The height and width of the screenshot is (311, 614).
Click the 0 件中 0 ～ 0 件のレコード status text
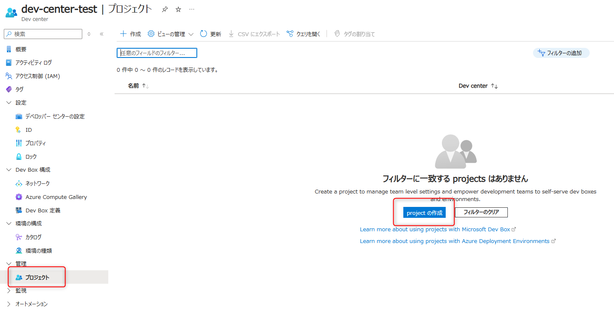(168, 70)
